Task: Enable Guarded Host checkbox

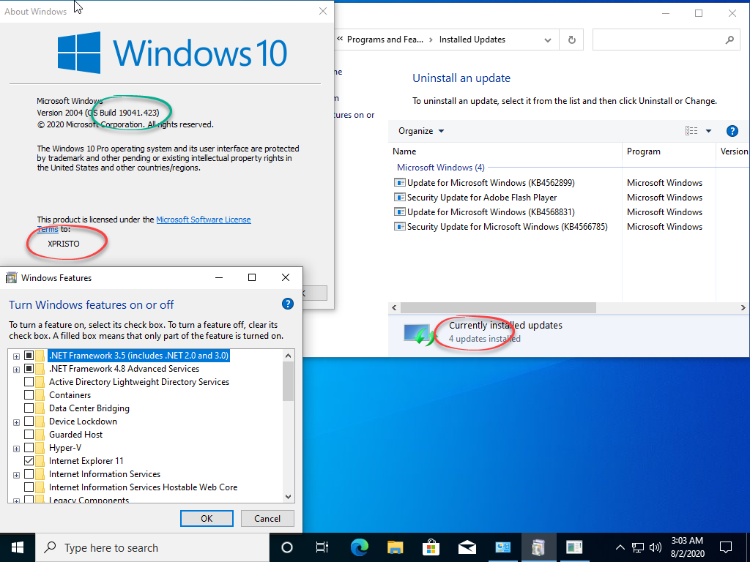Action: click(29, 435)
